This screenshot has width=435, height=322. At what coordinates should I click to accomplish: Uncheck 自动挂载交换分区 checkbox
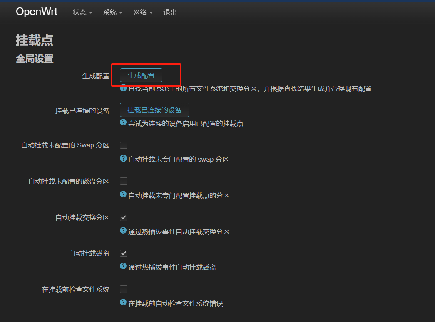tap(124, 217)
